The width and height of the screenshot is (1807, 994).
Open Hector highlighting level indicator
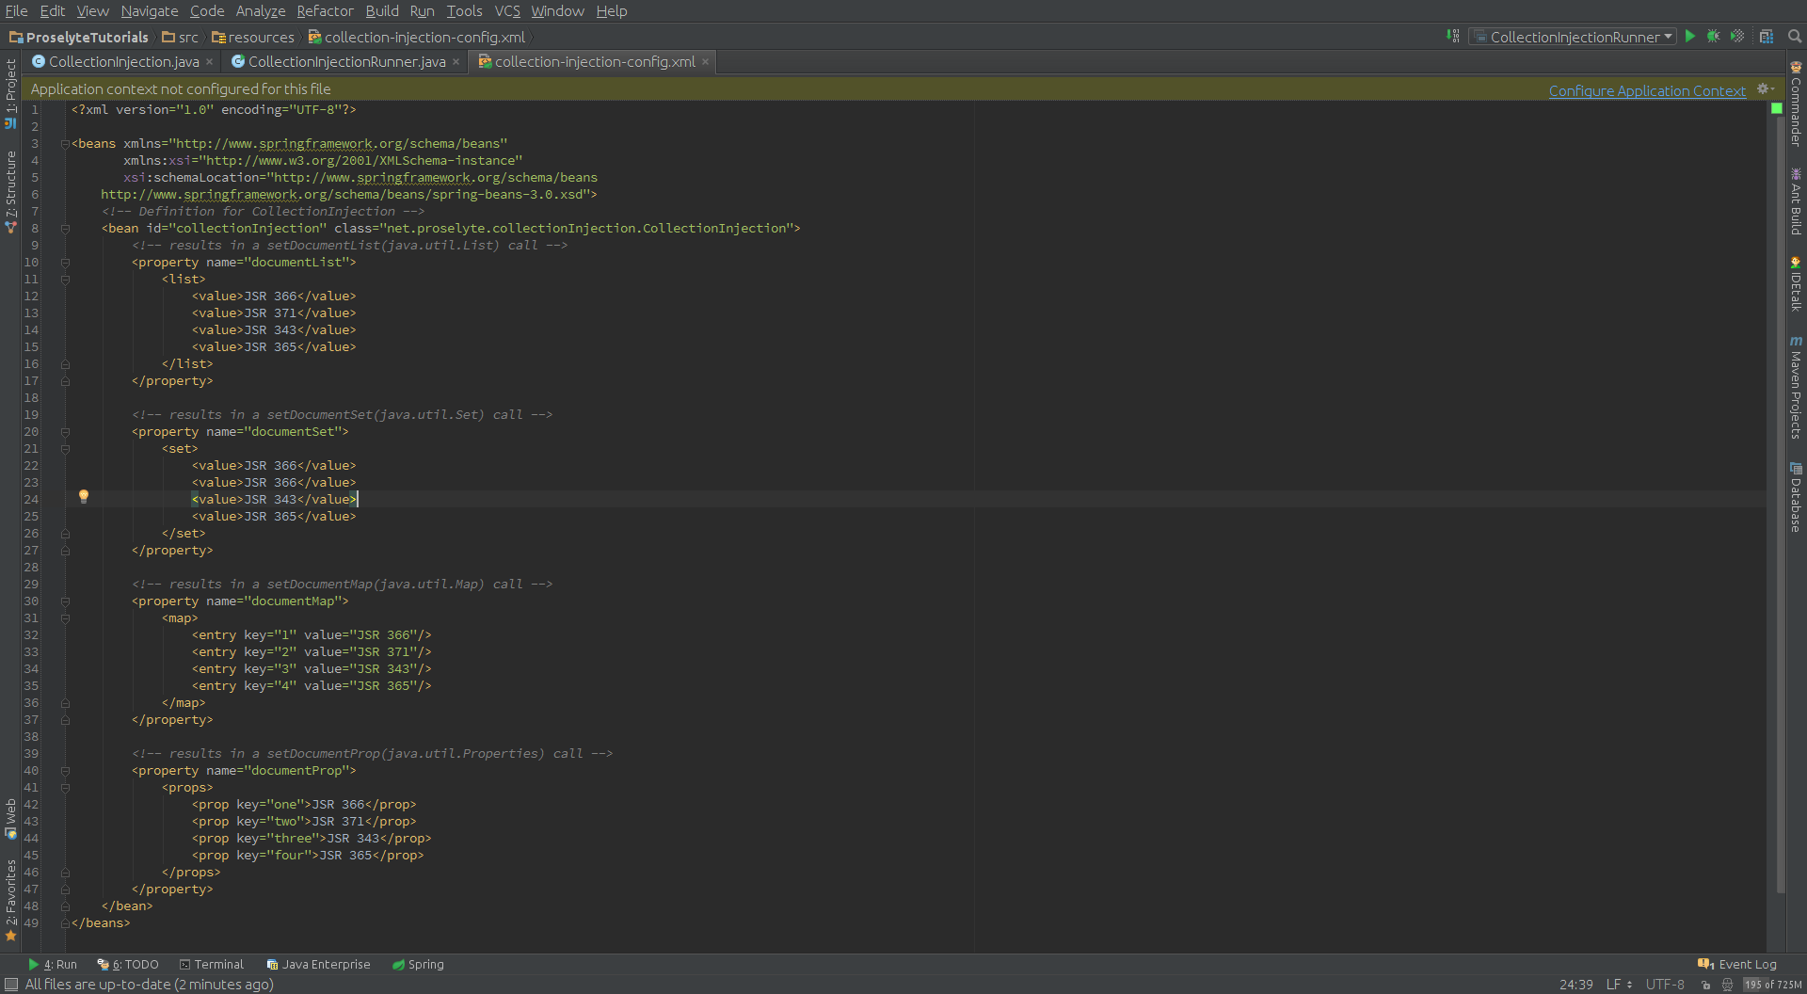pyautogui.click(x=1730, y=985)
